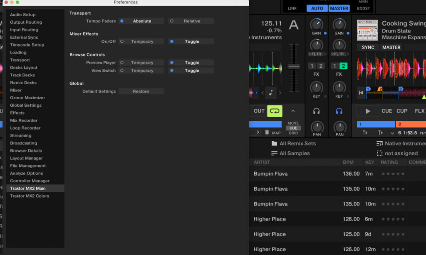Enable headphone cue on the left channel
The width and height of the screenshot is (426, 255).
(317, 111)
